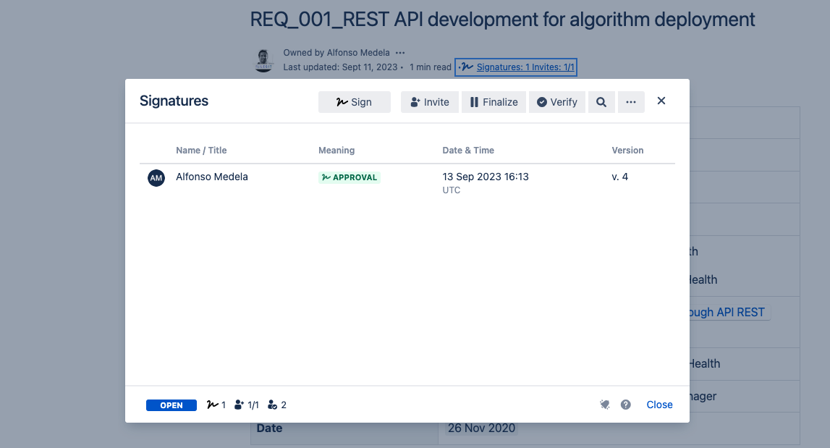Click Alfonso Medela's AM avatar

coord(156,178)
